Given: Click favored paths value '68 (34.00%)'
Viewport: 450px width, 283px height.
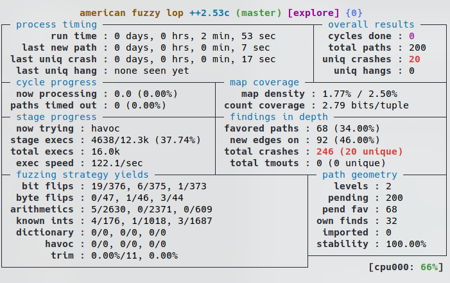Looking at the screenshot, I should pos(348,128).
